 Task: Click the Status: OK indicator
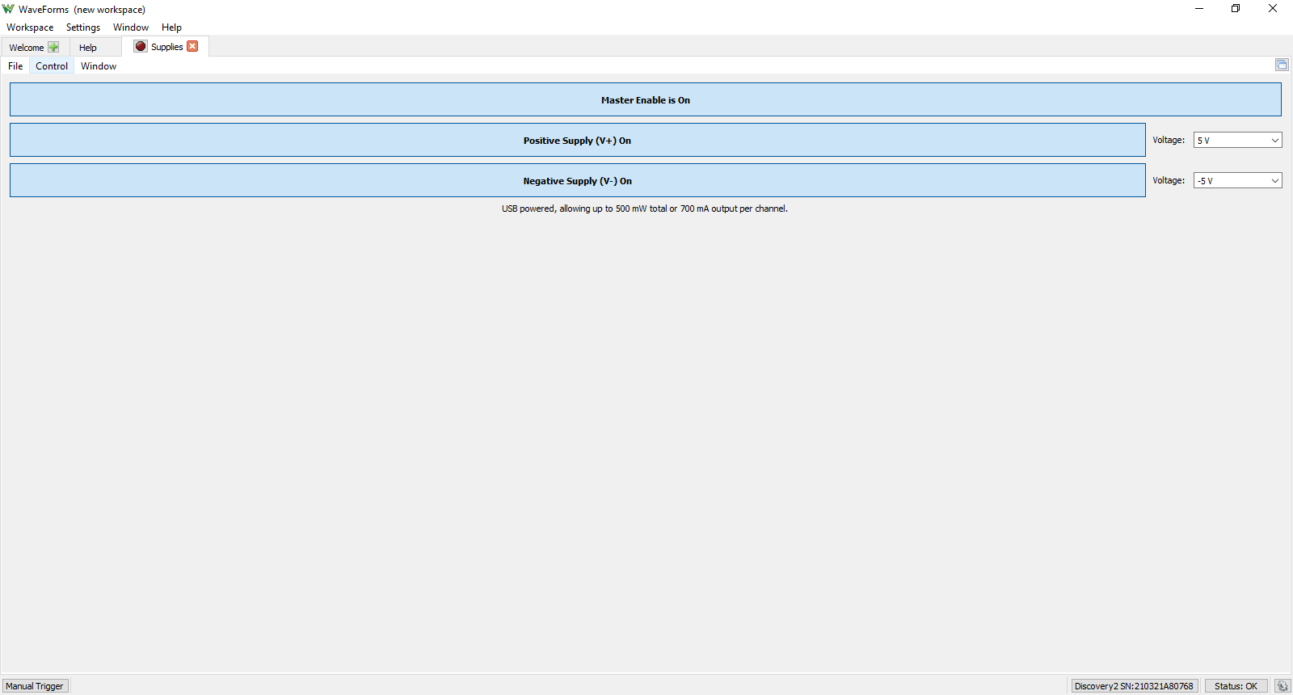click(x=1236, y=686)
